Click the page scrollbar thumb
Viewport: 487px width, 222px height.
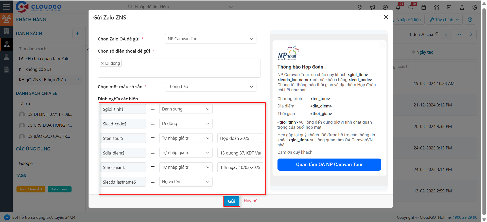click(484, 111)
